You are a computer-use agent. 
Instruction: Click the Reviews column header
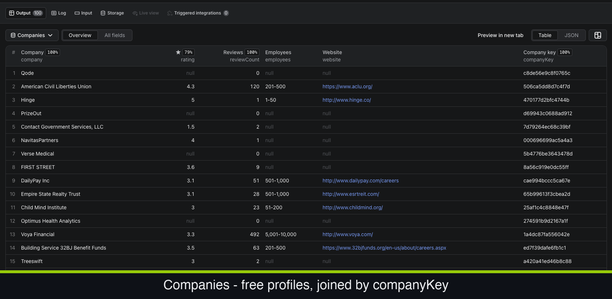pyautogui.click(x=233, y=52)
